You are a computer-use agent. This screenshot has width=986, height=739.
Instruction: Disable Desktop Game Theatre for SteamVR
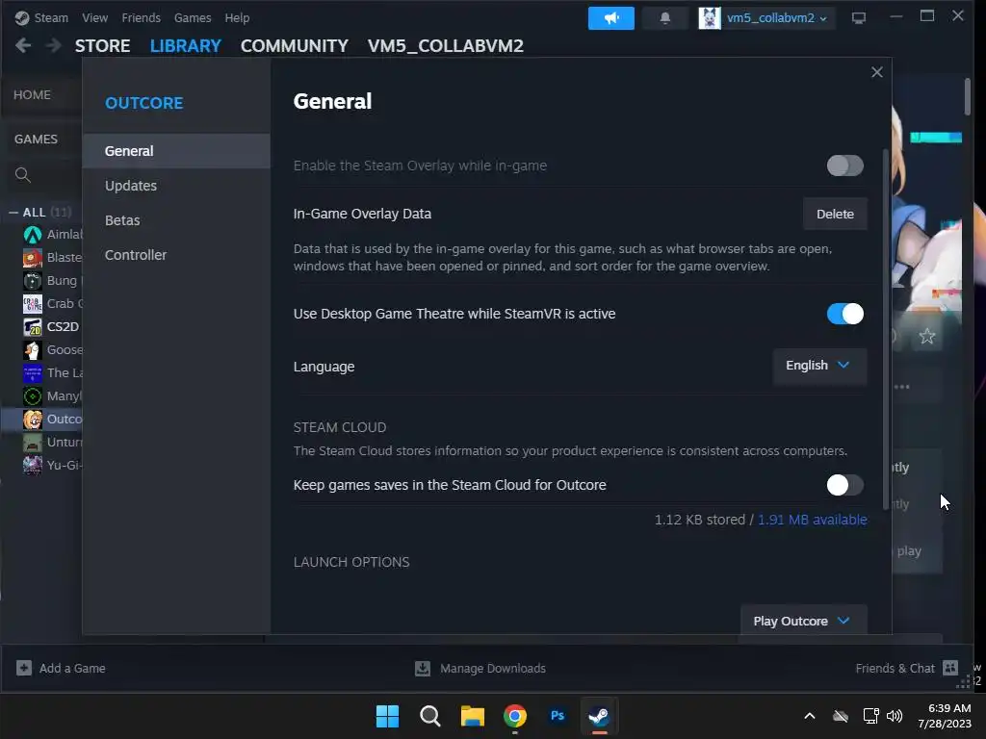(844, 314)
